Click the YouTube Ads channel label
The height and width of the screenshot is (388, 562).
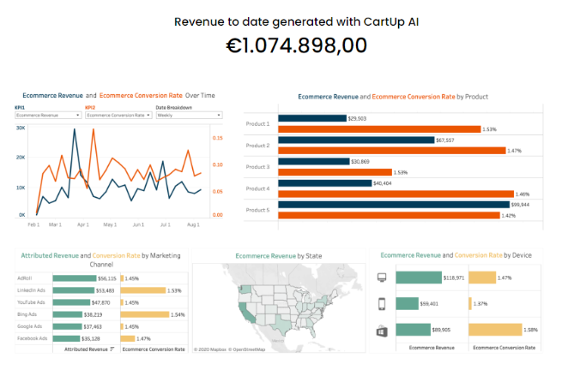click(31, 302)
